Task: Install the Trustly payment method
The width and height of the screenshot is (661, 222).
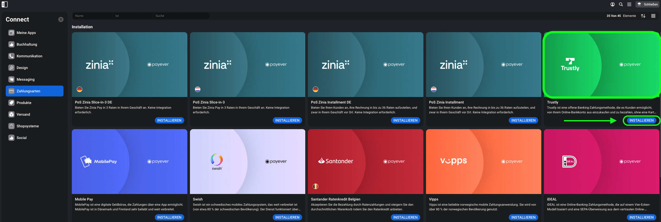Action: point(641,120)
